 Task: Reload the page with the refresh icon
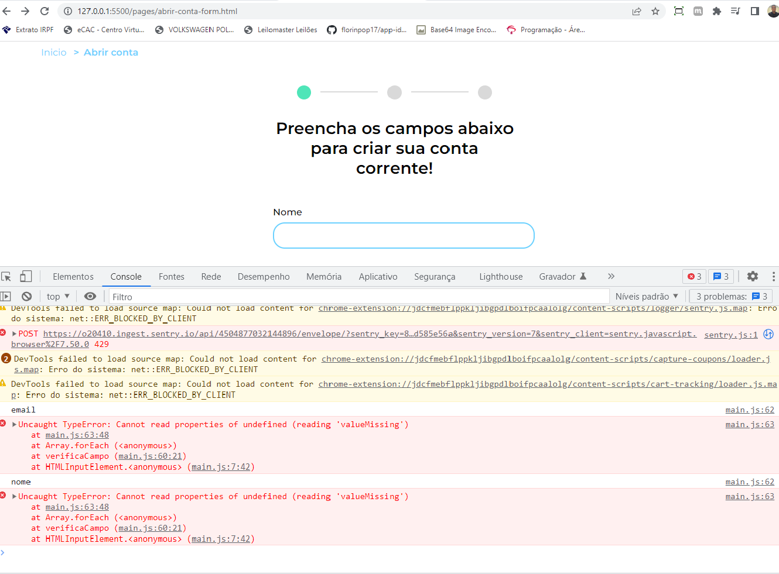click(45, 11)
